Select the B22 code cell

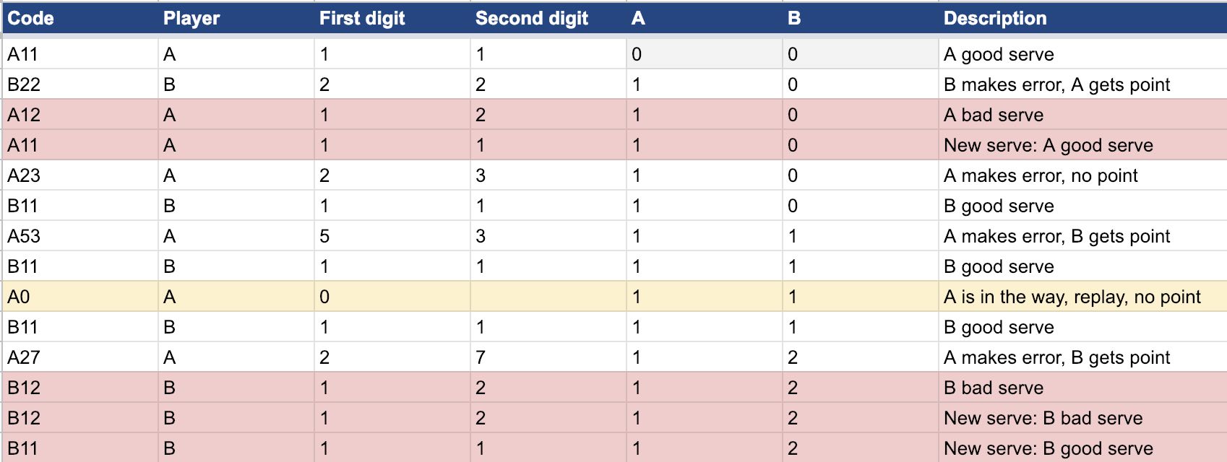[80, 84]
